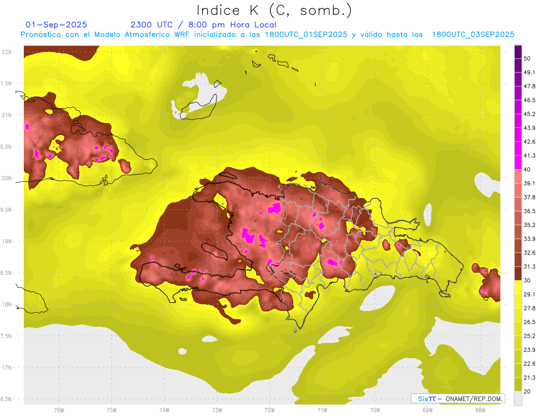The width and height of the screenshot is (539, 416).
Task: Click legend value "46.5"
Action: pos(530,100)
